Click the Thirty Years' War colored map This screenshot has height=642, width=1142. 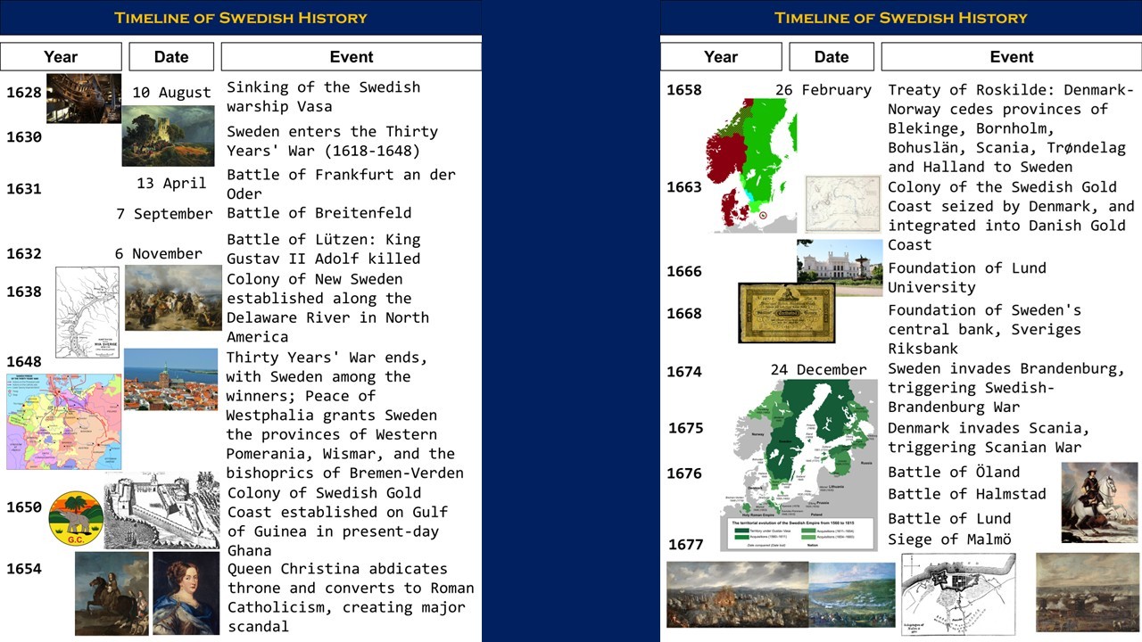63,422
